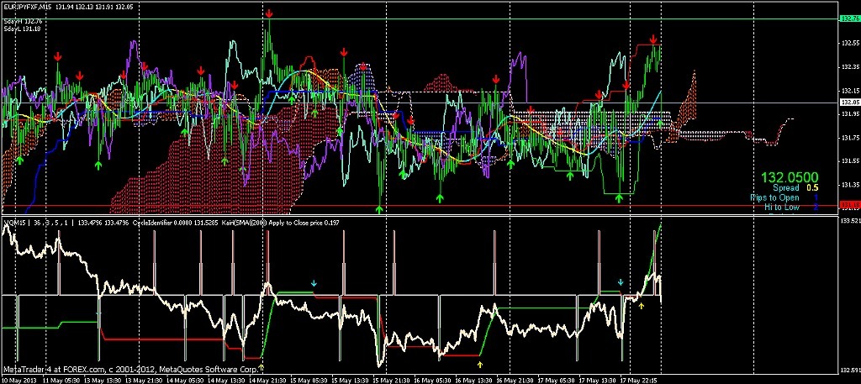Click the left cyan down arrow in the indicator window
The width and height of the screenshot is (861, 384).
pyautogui.click(x=314, y=283)
